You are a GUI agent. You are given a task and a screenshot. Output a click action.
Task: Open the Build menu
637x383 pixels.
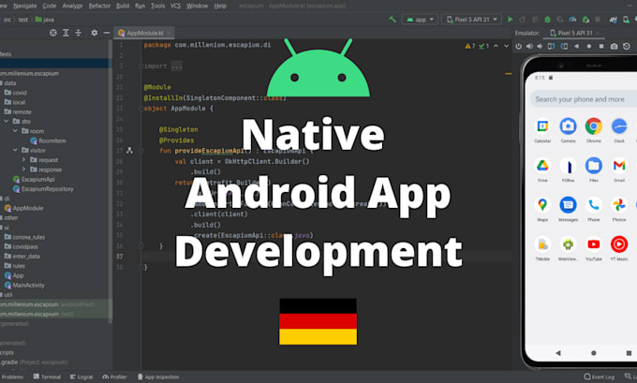[123, 6]
